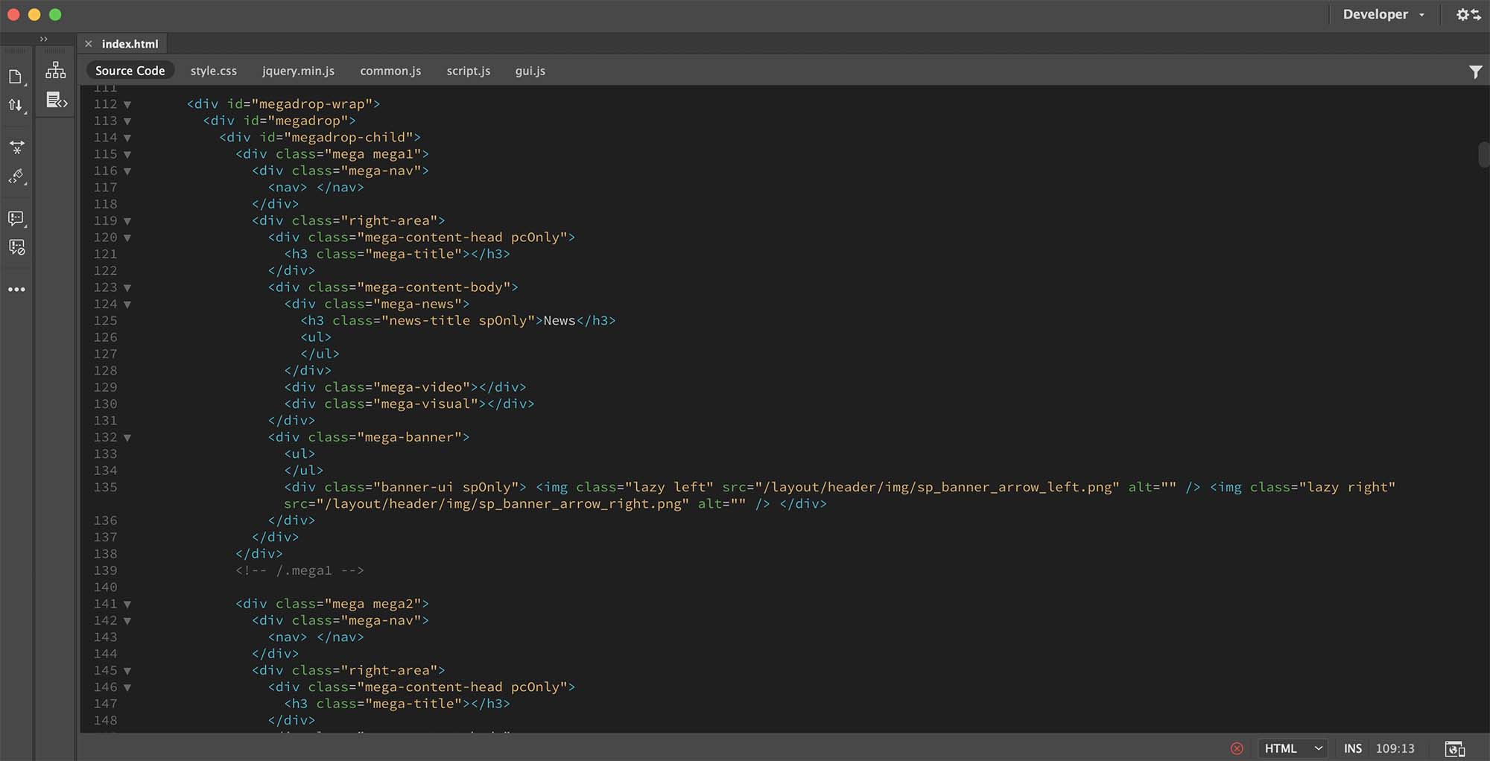This screenshot has width=1490, height=761.
Task: Click the "mega mega1" class text
Action: pyautogui.click(x=372, y=155)
